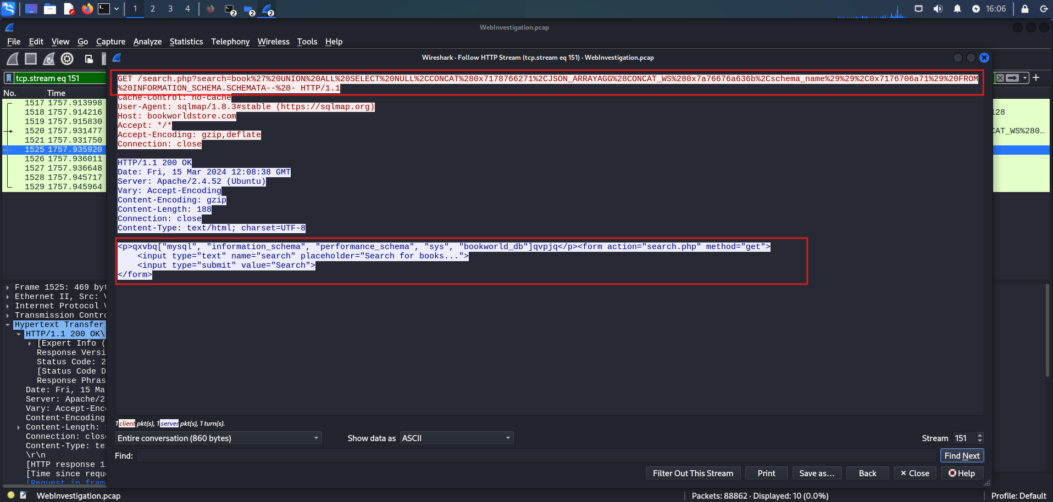1053x502 pixels.
Task: Open the Tools menu
Action: [x=307, y=42]
